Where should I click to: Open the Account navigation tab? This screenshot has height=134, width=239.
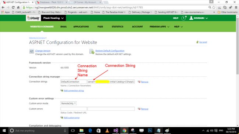pos(138,26)
